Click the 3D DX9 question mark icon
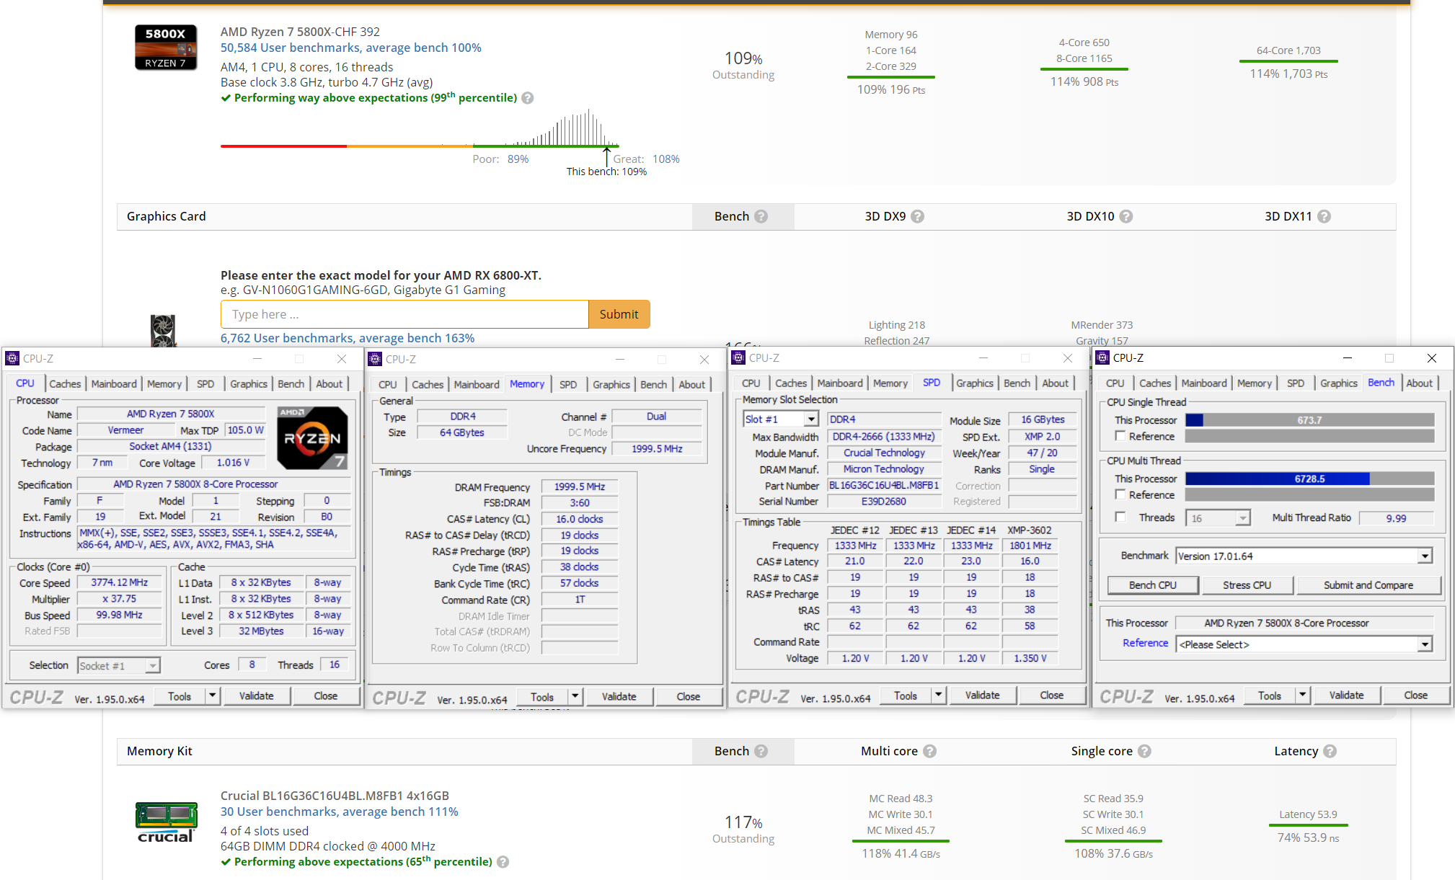This screenshot has width=1455, height=880. [917, 216]
